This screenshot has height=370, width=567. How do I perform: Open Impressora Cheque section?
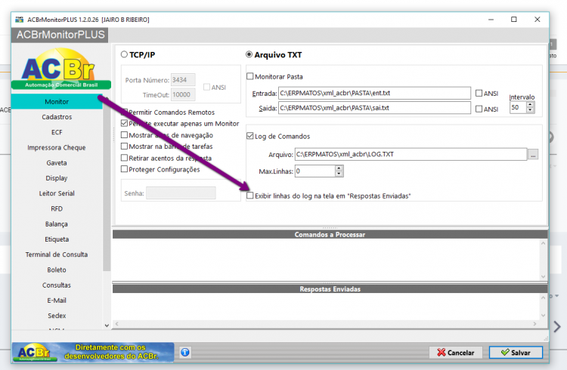pyautogui.click(x=57, y=147)
